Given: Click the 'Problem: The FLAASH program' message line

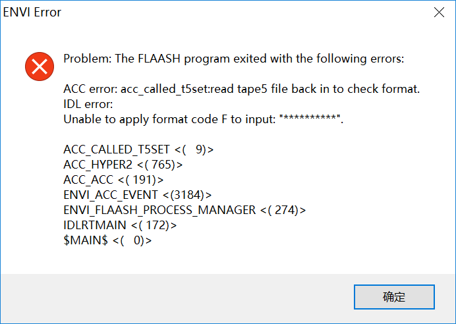Looking at the screenshot, I should (x=233, y=59).
